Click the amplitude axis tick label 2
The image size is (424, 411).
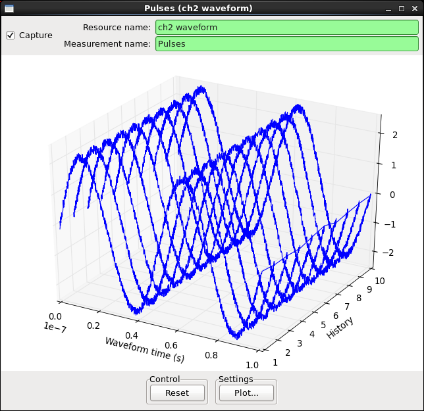point(395,135)
